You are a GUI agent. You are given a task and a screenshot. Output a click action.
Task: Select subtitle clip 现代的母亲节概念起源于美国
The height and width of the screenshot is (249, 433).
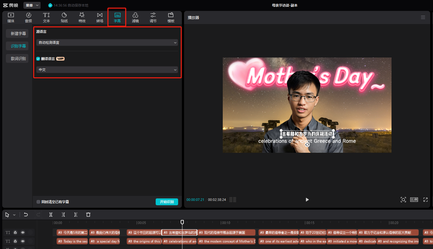tap(226, 232)
